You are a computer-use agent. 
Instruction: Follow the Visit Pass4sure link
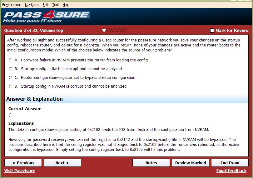20,171
